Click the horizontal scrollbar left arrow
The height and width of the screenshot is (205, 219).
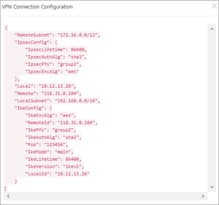(8, 196)
